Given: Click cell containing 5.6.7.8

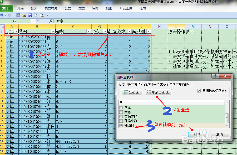Looking at the screenshot, I should 73,81.
